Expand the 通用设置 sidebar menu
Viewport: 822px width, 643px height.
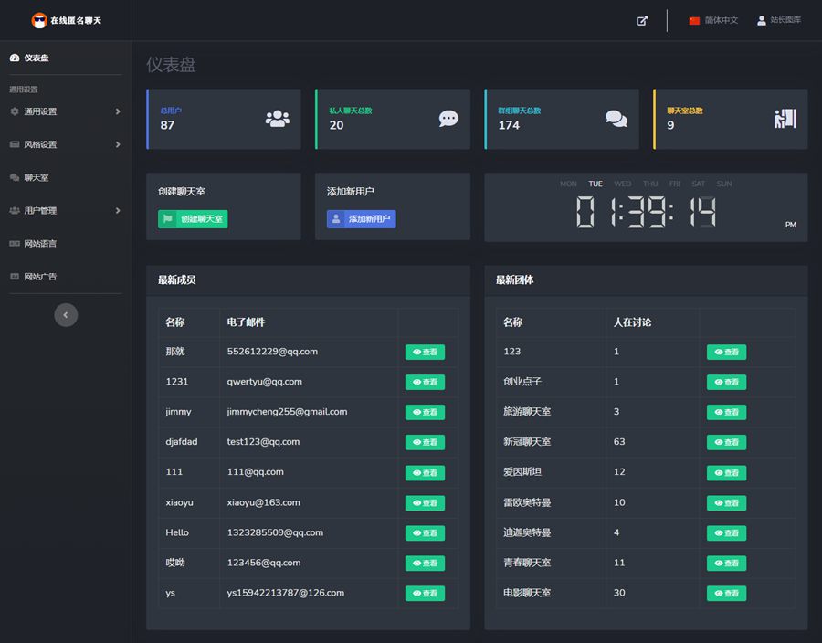pos(66,111)
